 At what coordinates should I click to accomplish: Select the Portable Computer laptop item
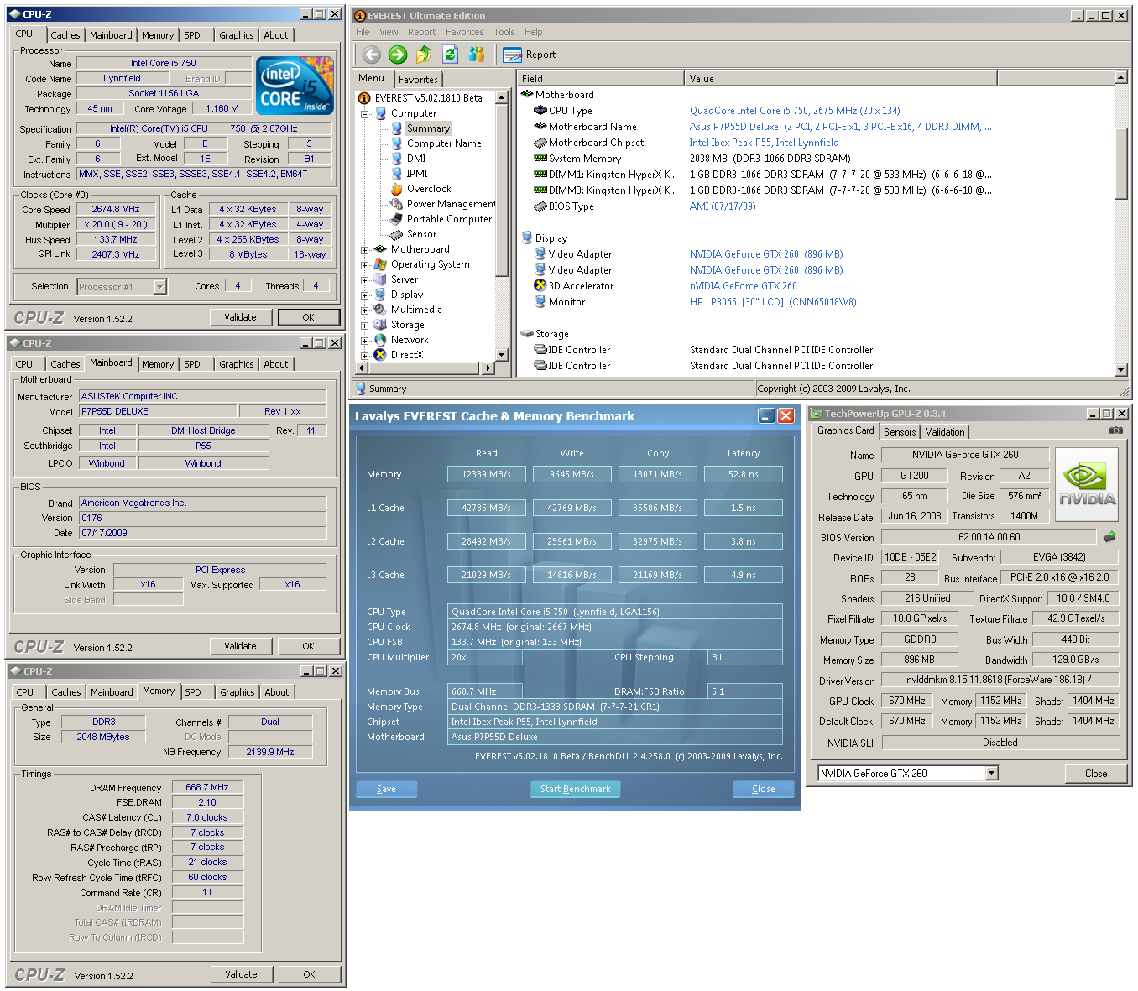coord(441,219)
